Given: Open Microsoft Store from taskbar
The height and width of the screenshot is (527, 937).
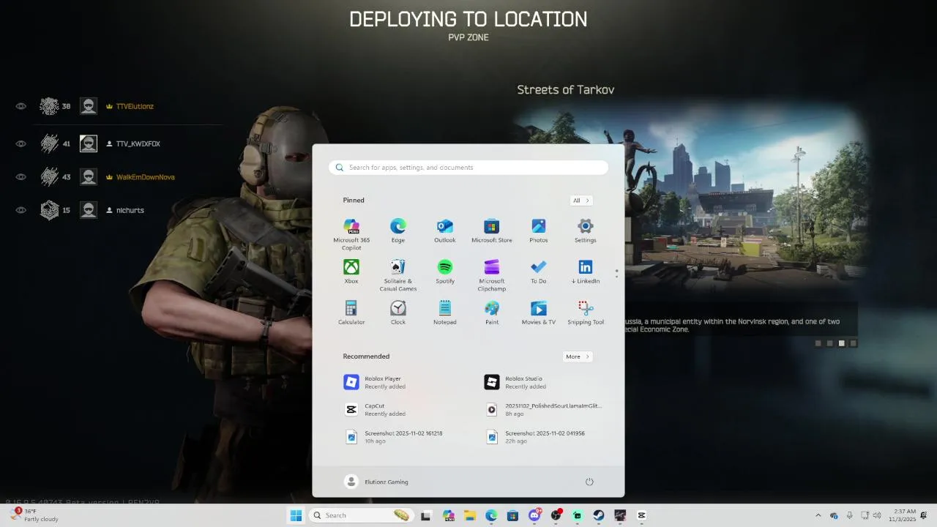Looking at the screenshot, I should click(x=513, y=515).
